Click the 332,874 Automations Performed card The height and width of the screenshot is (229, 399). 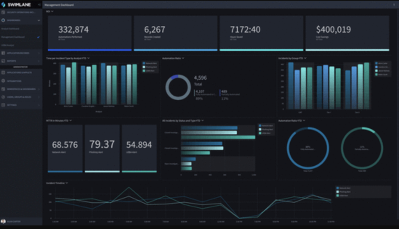[x=90, y=33]
